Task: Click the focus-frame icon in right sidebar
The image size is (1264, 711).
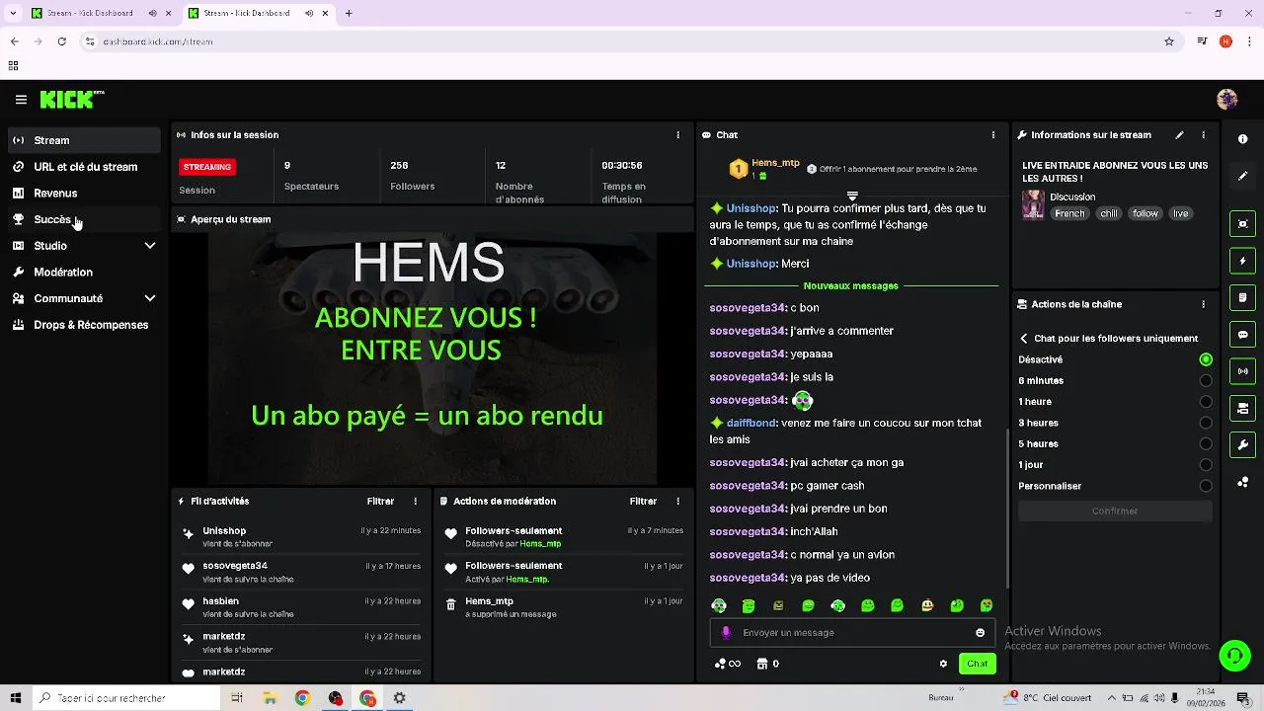Action: tap(1243, 224)
